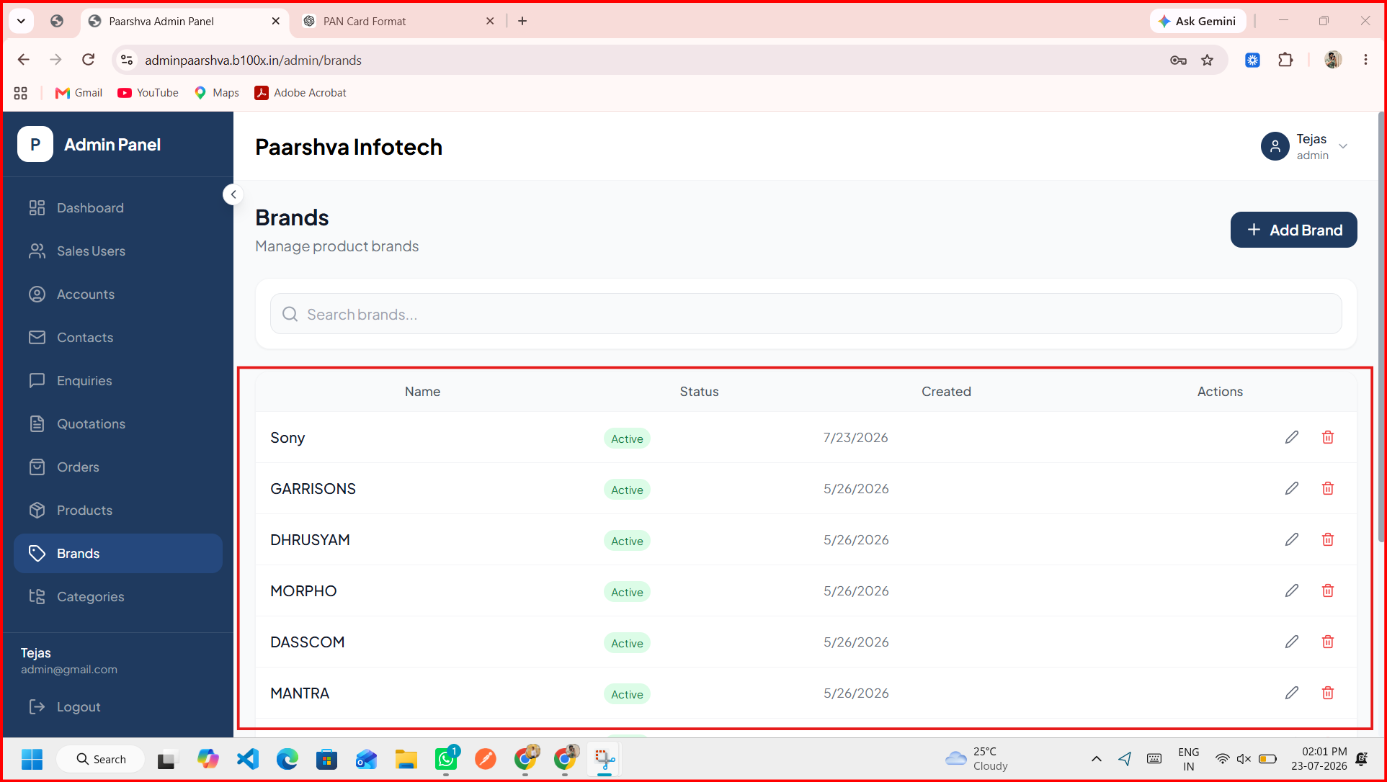This screenshot has height=782, width=1387.
Task: Click the Add Brand button
Action: 1293,230
